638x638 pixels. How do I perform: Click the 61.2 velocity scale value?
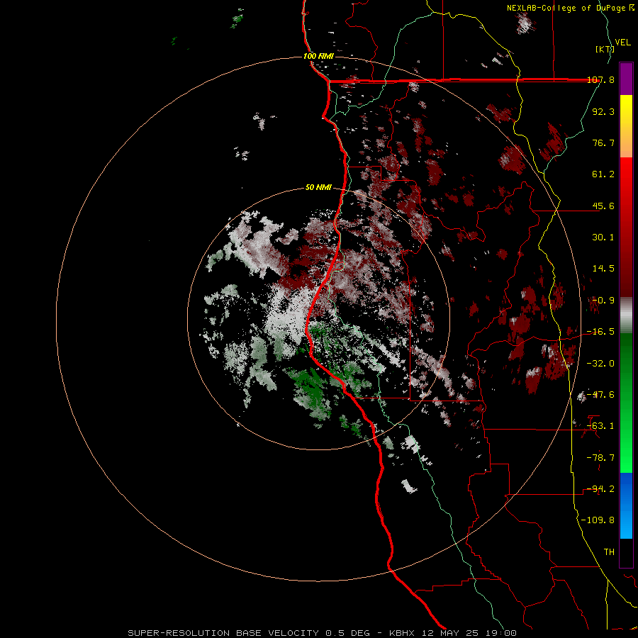[603, 174]
